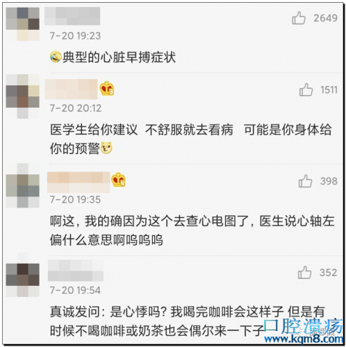Click crown badge next to 19:35 commenter
Viewport: 346px width, 347px height.
point(118,180)
